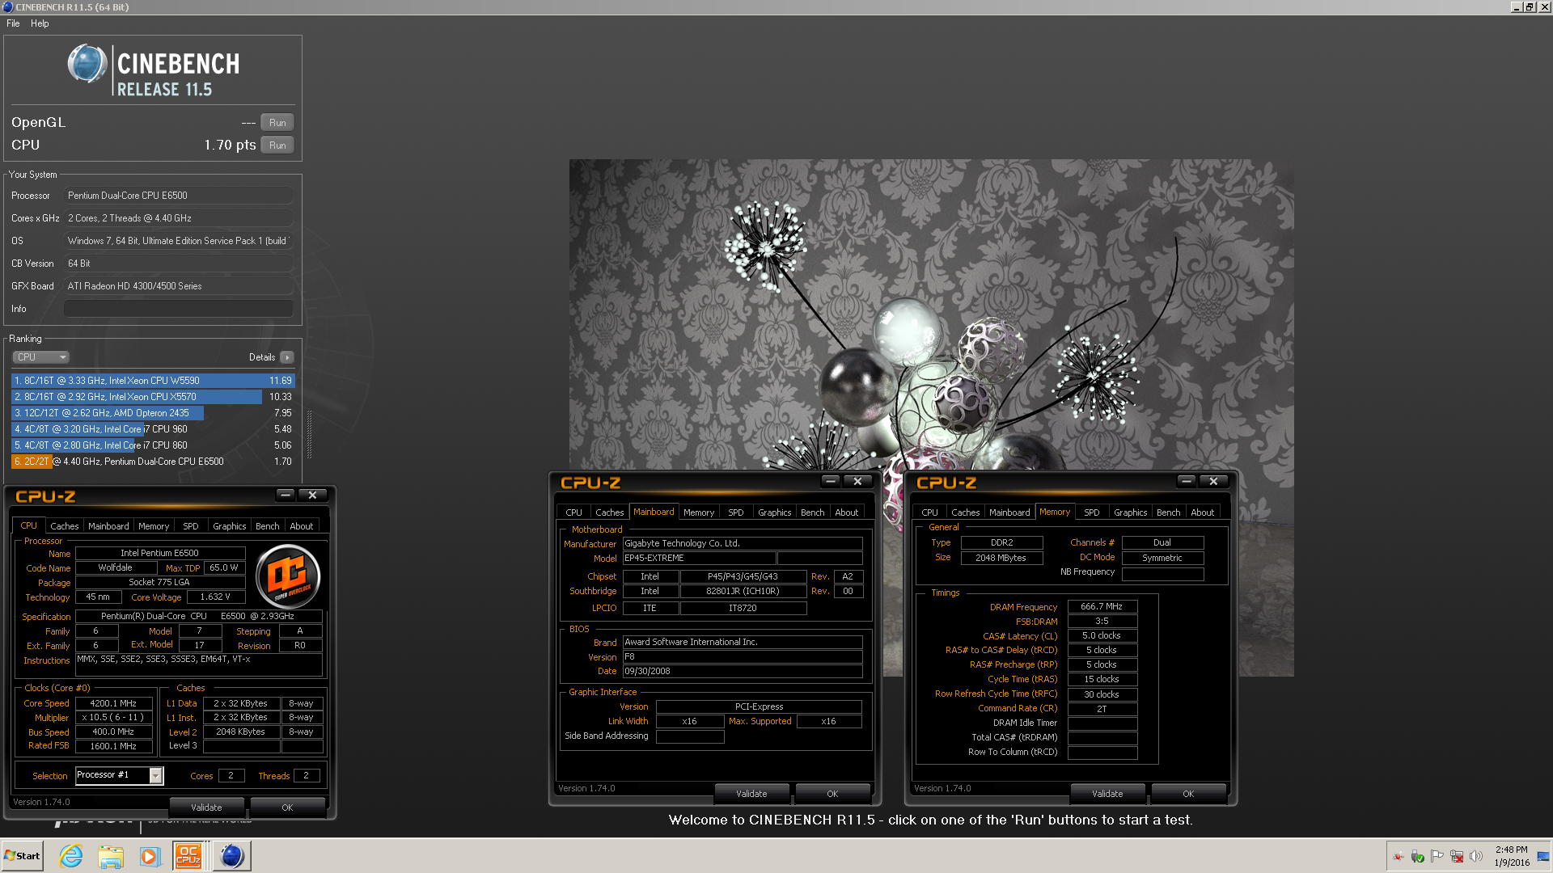This screenshot has width=1553, height=873.
Task: Click Validate in the Mainboard CPU-Z window
Action: (751, 794)
